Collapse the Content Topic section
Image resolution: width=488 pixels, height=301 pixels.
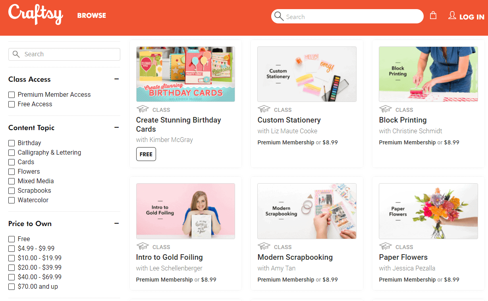click(x=116, y=127)
